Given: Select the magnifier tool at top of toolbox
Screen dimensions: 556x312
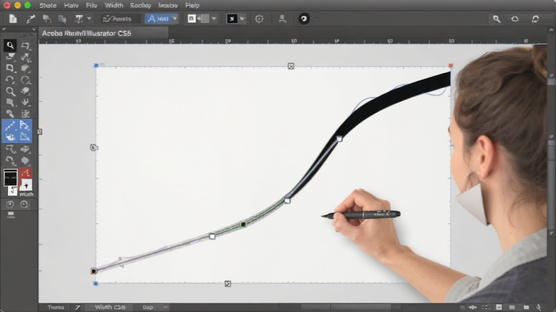Looking at the screenshot, I should 10,45.
